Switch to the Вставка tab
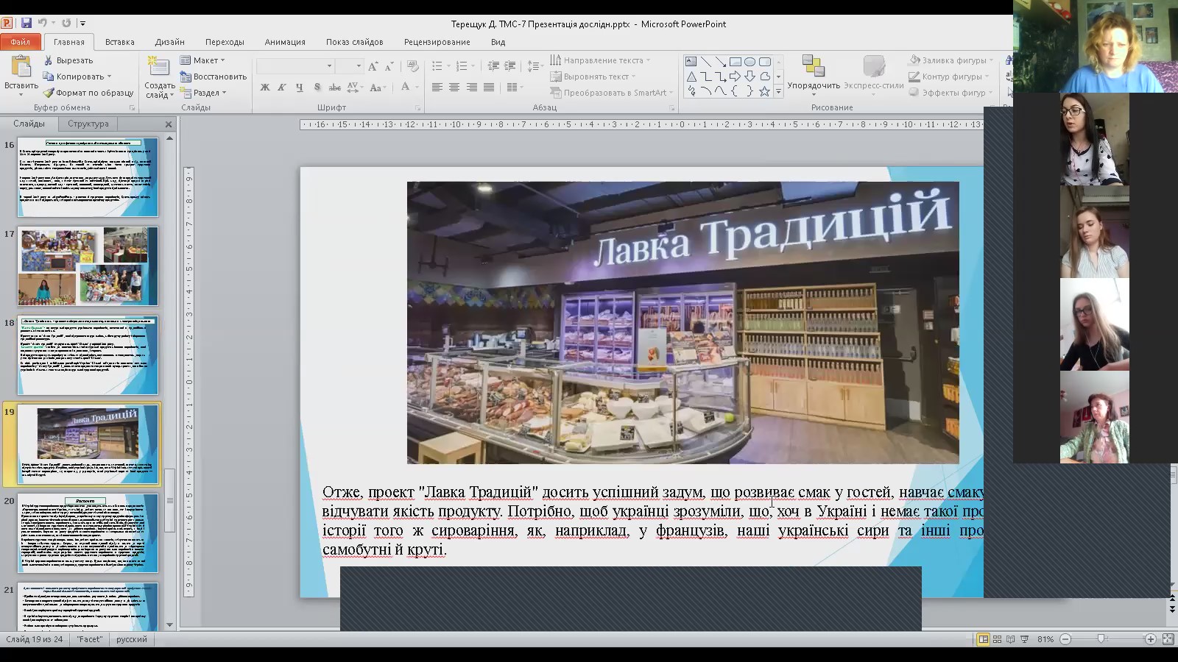 coord(119,42)
